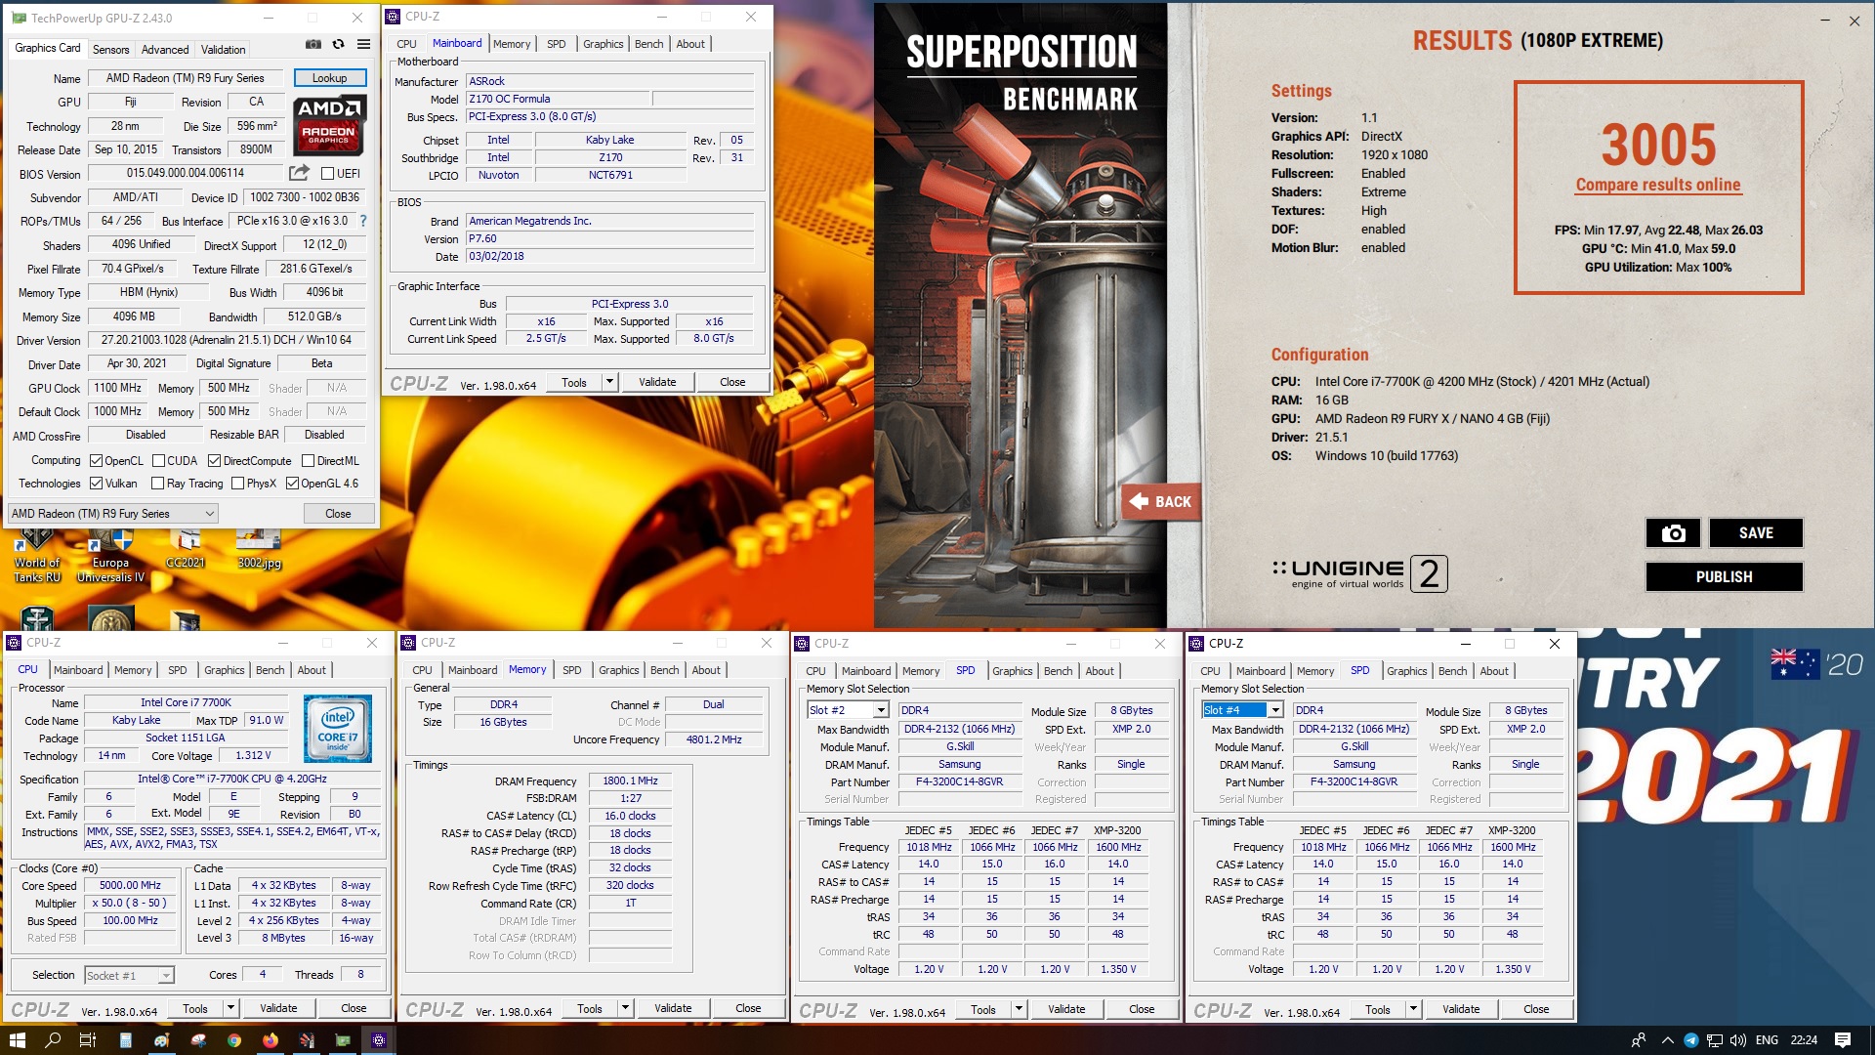This screenshot has width=1875, height=1055.
Task: Toggle the OpenCL checkbox
Action: point(96,461)
